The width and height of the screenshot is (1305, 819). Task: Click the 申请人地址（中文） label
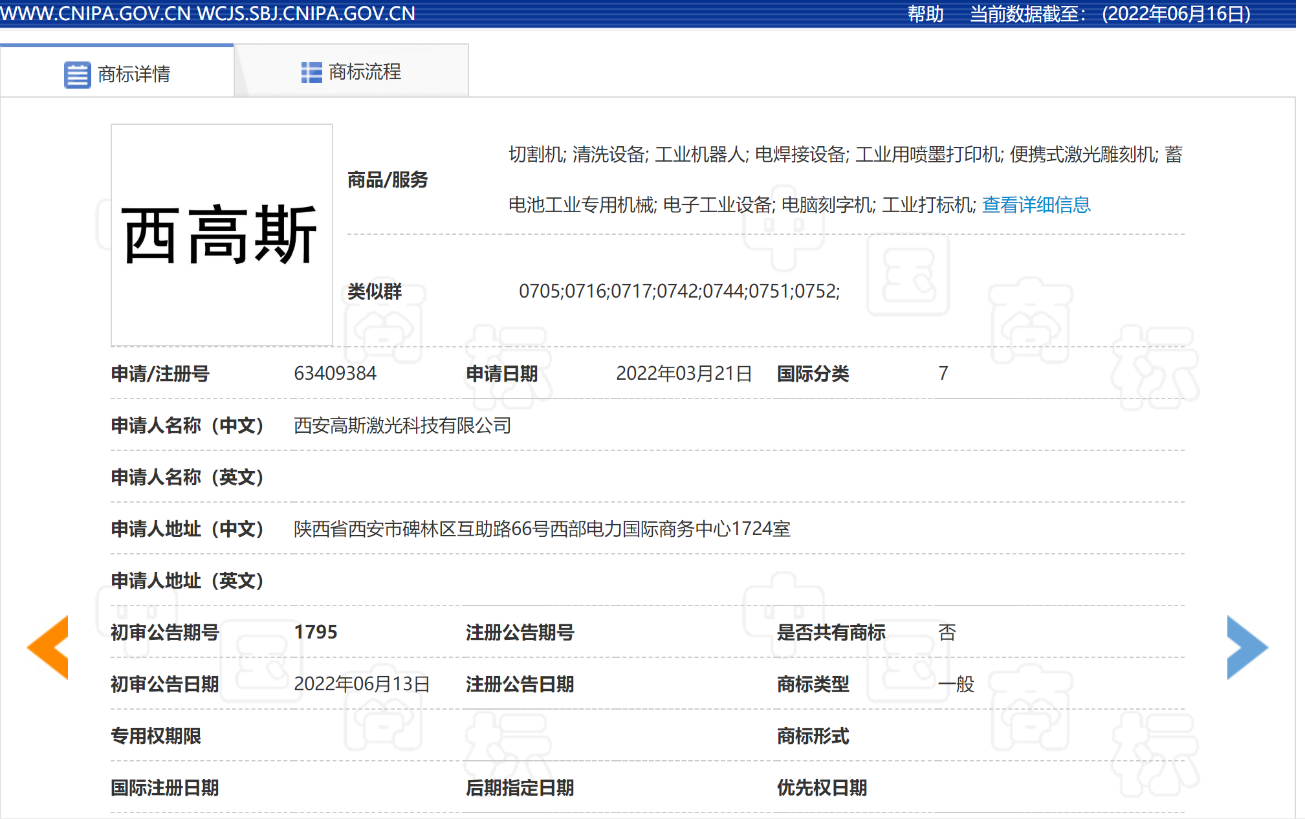(x=187, y=529)
